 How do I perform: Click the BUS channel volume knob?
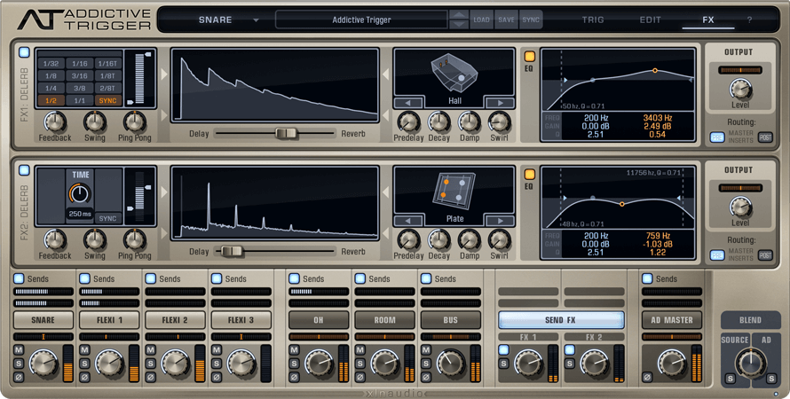pyautogui.click(x=450, y=363)
